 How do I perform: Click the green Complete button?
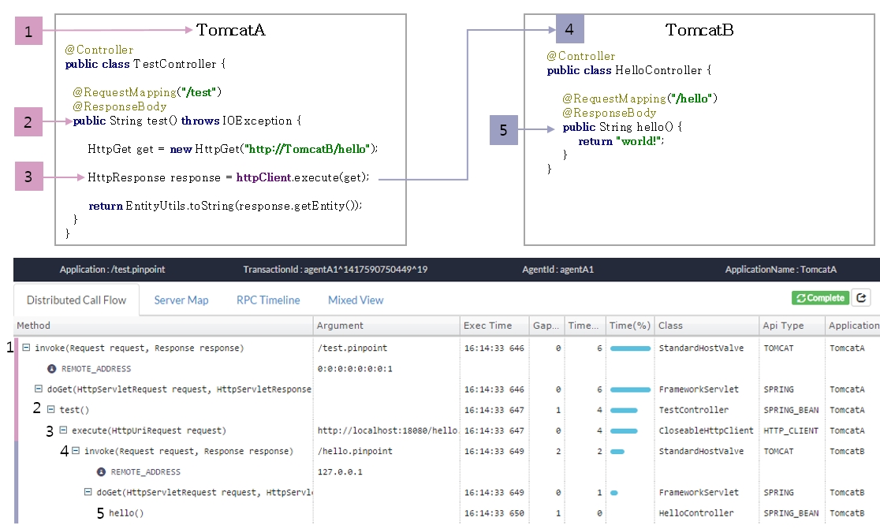click(x=819, y=298)
